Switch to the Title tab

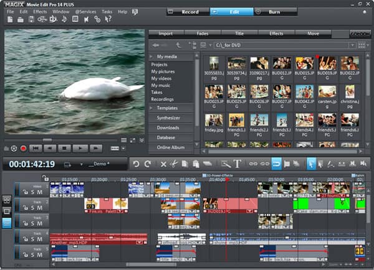tap(239, 34)
